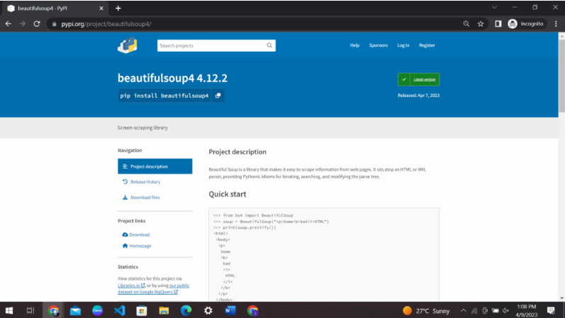The height and width of the screenshot is (318, 565).
Task: Click the Latest version button
Action: click(418, 79)
